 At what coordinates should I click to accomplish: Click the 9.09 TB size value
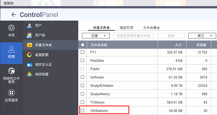pos(177,86)
